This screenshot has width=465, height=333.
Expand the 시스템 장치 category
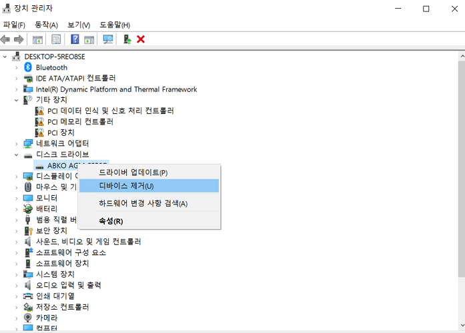(17, 274)
